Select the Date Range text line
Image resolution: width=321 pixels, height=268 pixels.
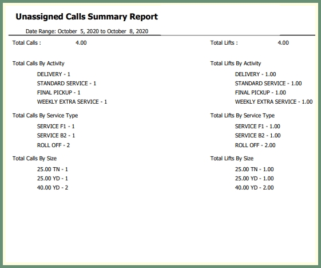pos(87,31)
